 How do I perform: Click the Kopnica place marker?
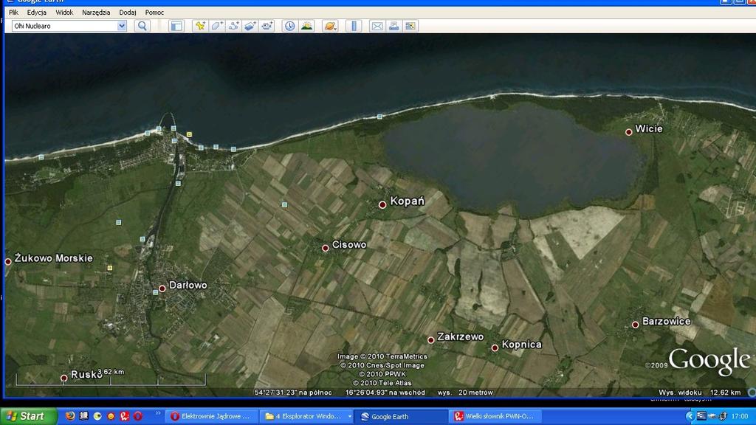tap(495, 348)
